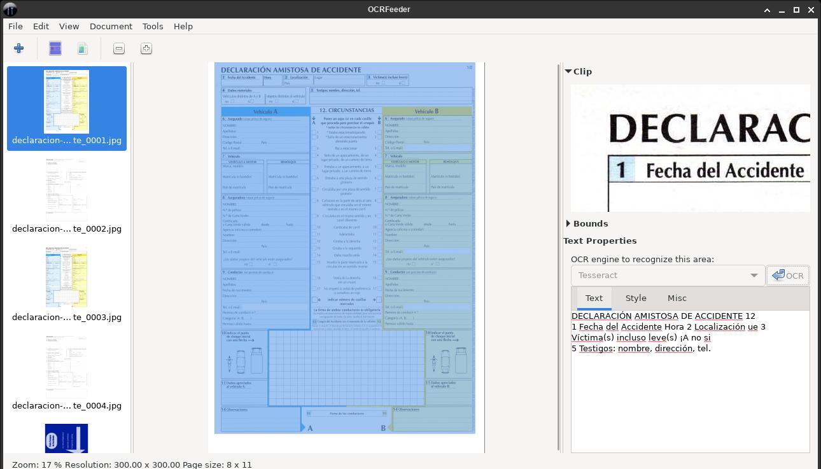This screenshot has height=469, width=821.
Task: Click 'OCR engine to recognize this area:' label
Action: pos(642,259)
